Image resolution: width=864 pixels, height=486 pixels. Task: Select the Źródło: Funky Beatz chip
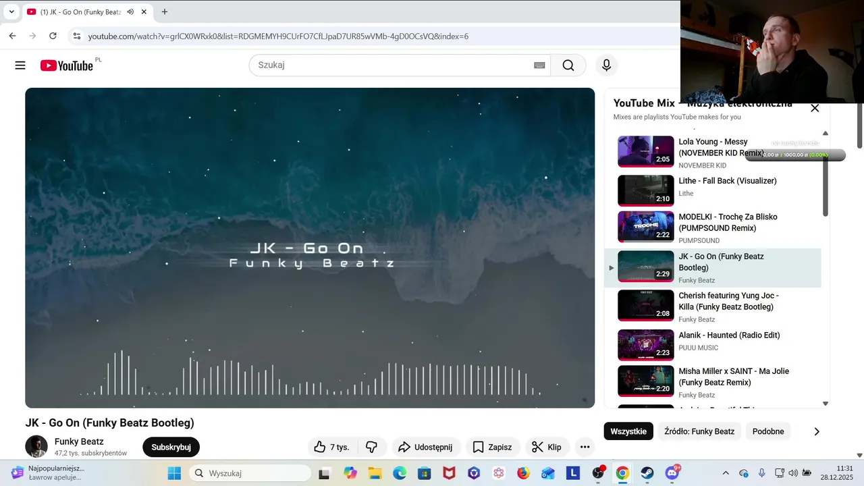point(699,431)
